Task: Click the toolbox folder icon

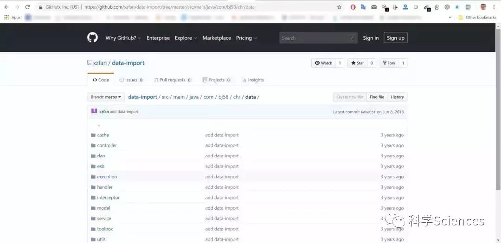Action: click(93, 229)
